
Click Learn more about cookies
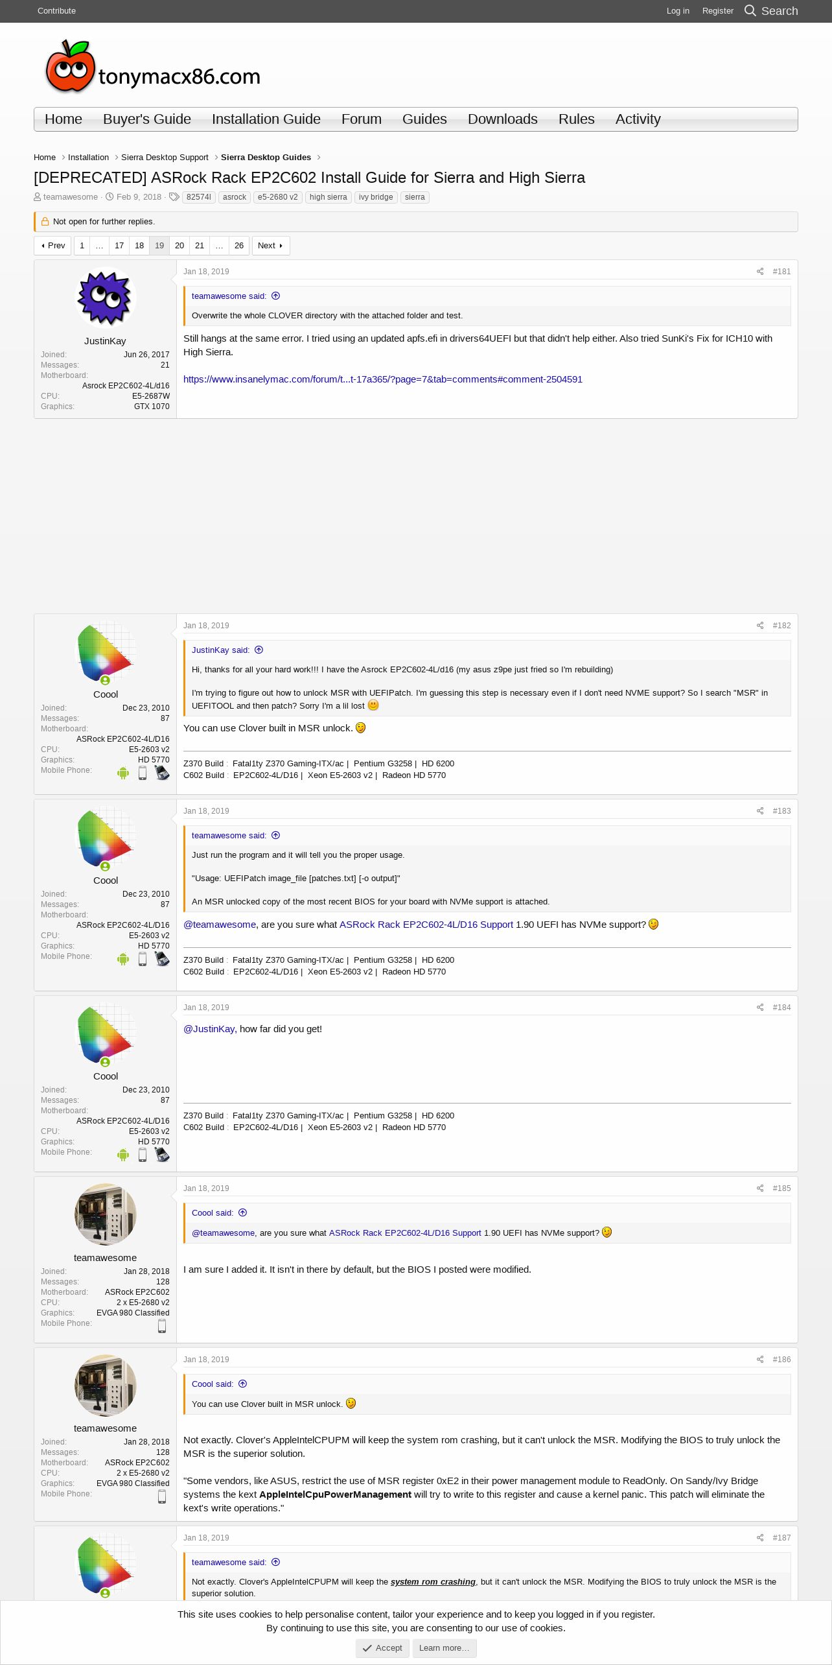pos(445,1648)
